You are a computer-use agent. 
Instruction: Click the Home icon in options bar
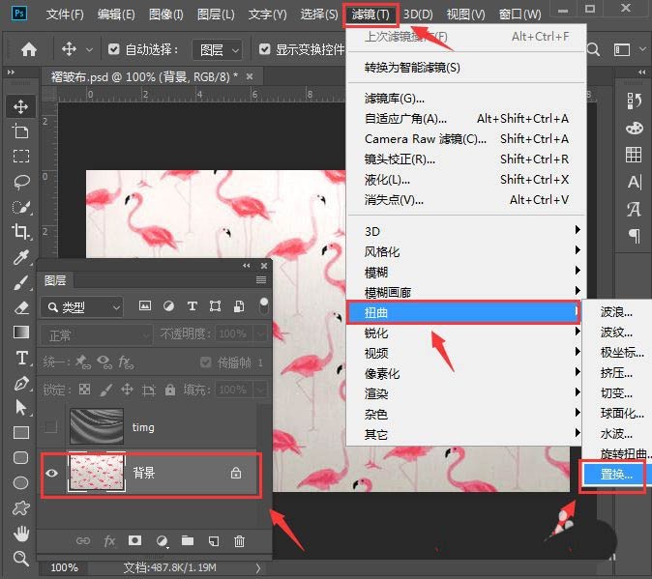(29, 49)
